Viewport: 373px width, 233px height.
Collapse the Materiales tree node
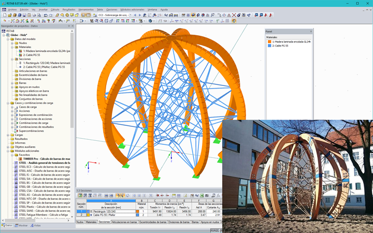[x=12, y=47]
